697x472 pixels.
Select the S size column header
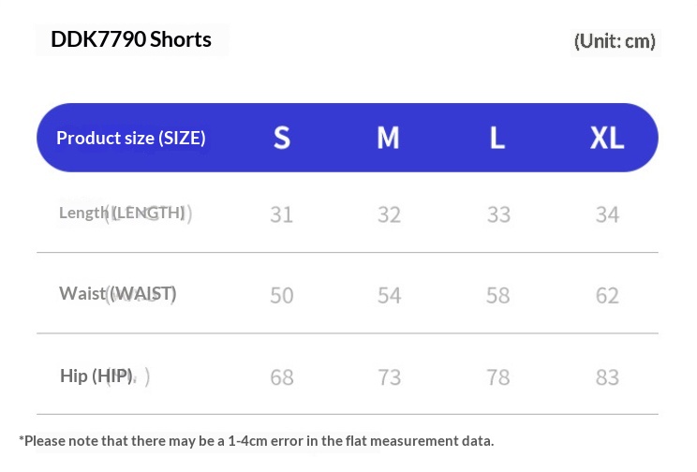click(281, 139)
